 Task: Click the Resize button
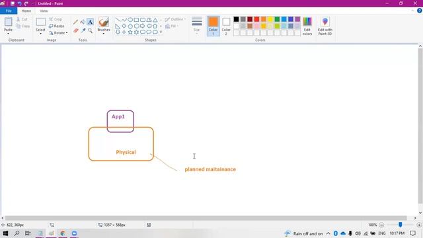pyautogui.click(x=57, y=26)
